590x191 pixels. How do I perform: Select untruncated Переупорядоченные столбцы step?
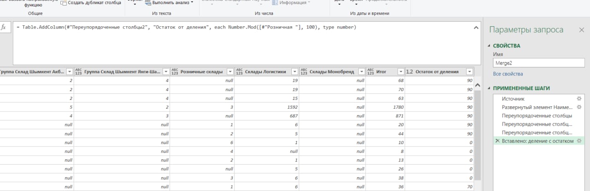(539, 116)
